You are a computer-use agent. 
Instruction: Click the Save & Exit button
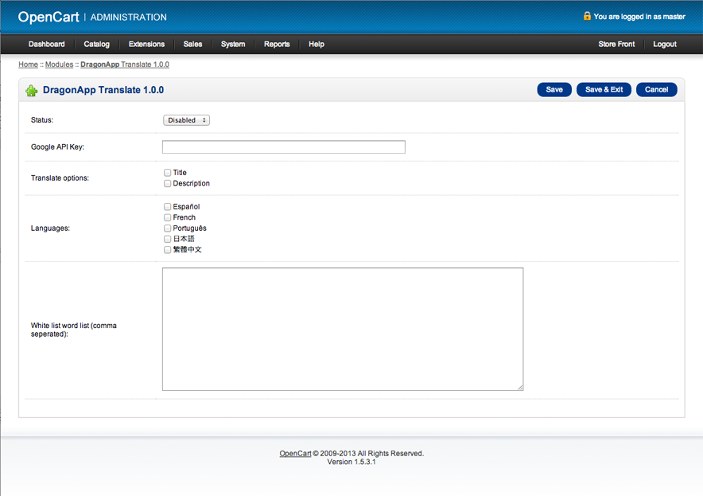tap(604, 90)
